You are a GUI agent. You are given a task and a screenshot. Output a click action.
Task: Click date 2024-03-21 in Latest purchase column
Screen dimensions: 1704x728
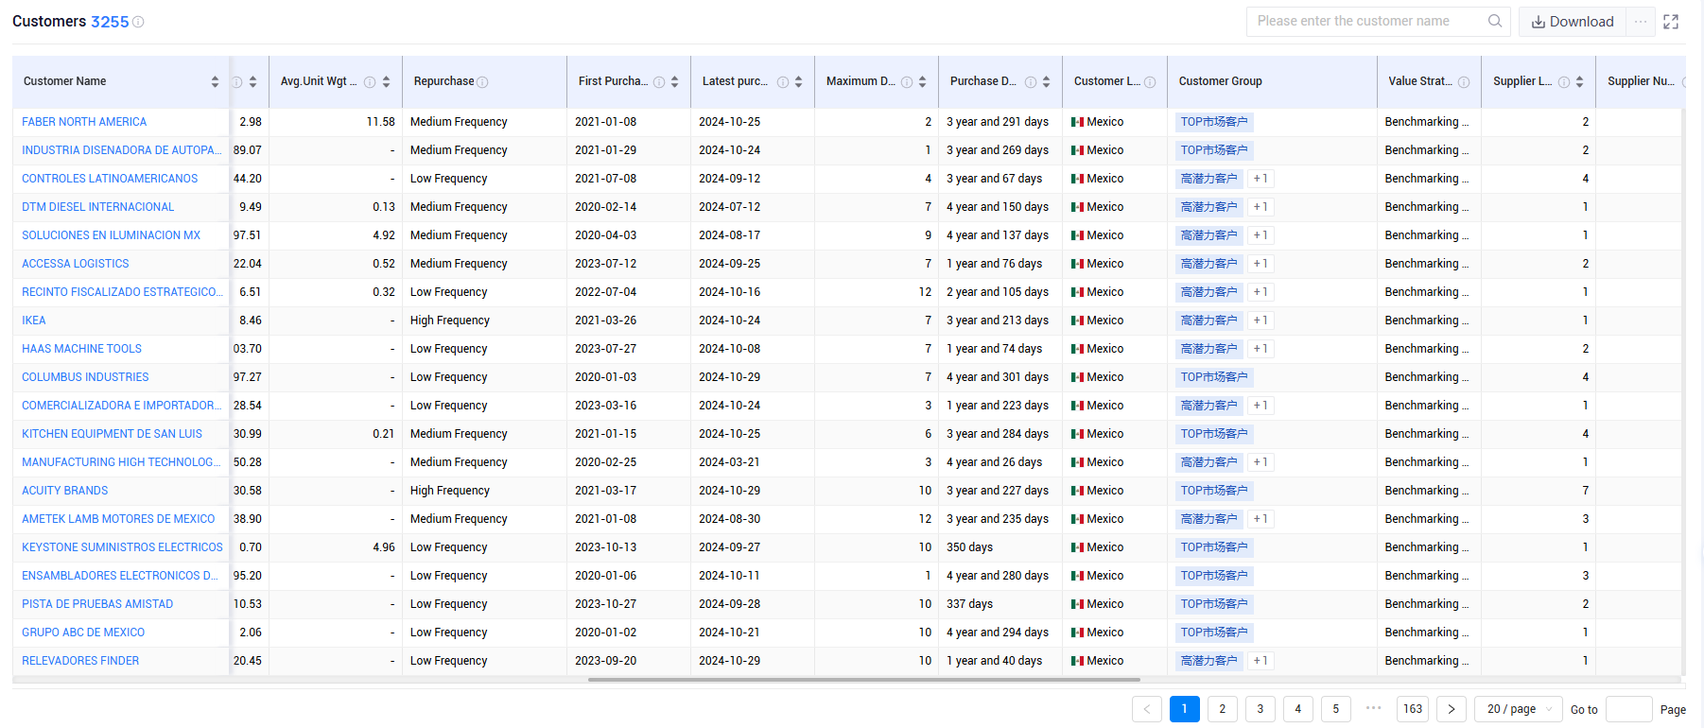[x=729, y=462]
